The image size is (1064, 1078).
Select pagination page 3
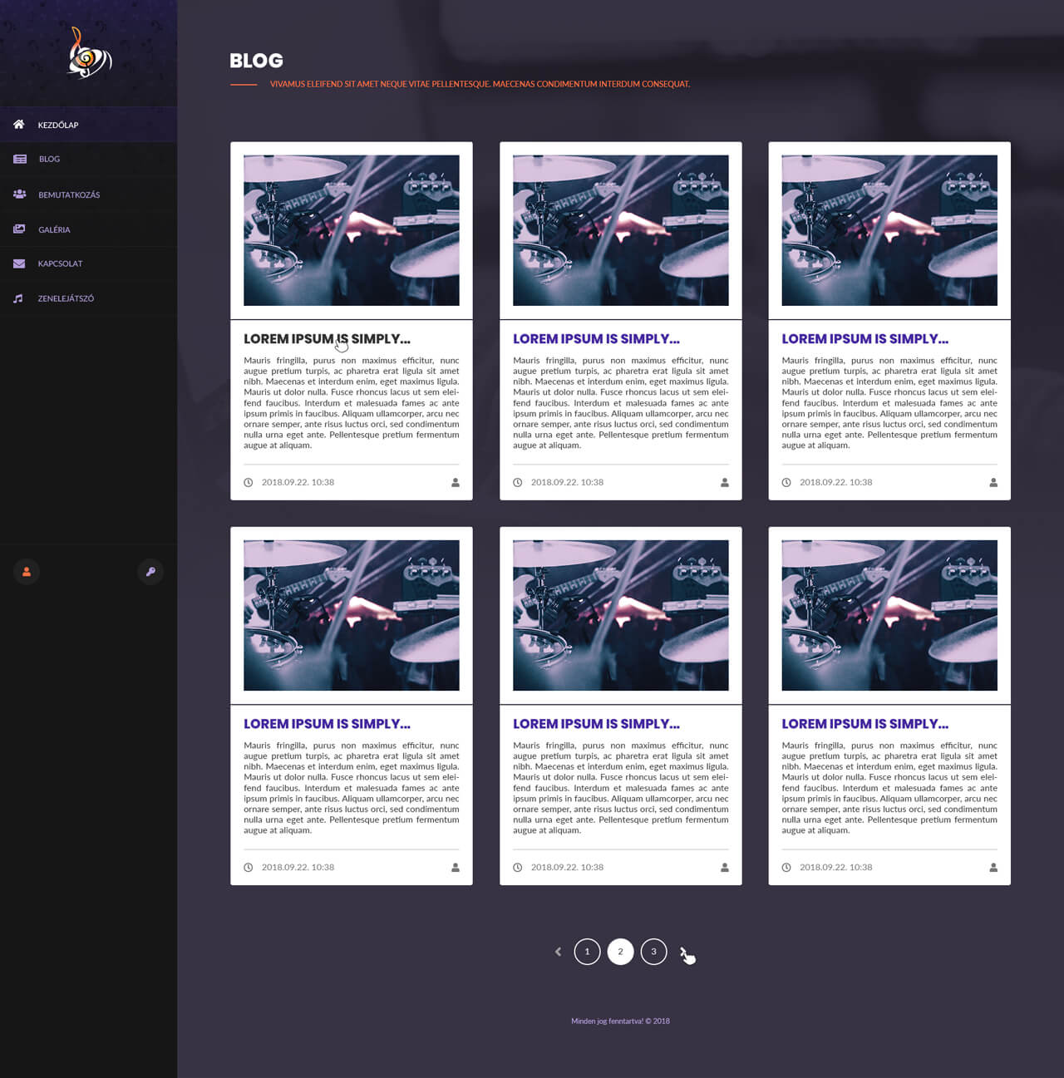pyautogui.click(x=653, y=952)
